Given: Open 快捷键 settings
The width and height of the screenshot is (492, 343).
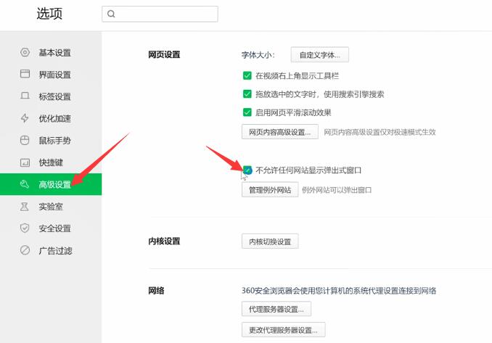Looking at the screenshot, I should 51,162.
